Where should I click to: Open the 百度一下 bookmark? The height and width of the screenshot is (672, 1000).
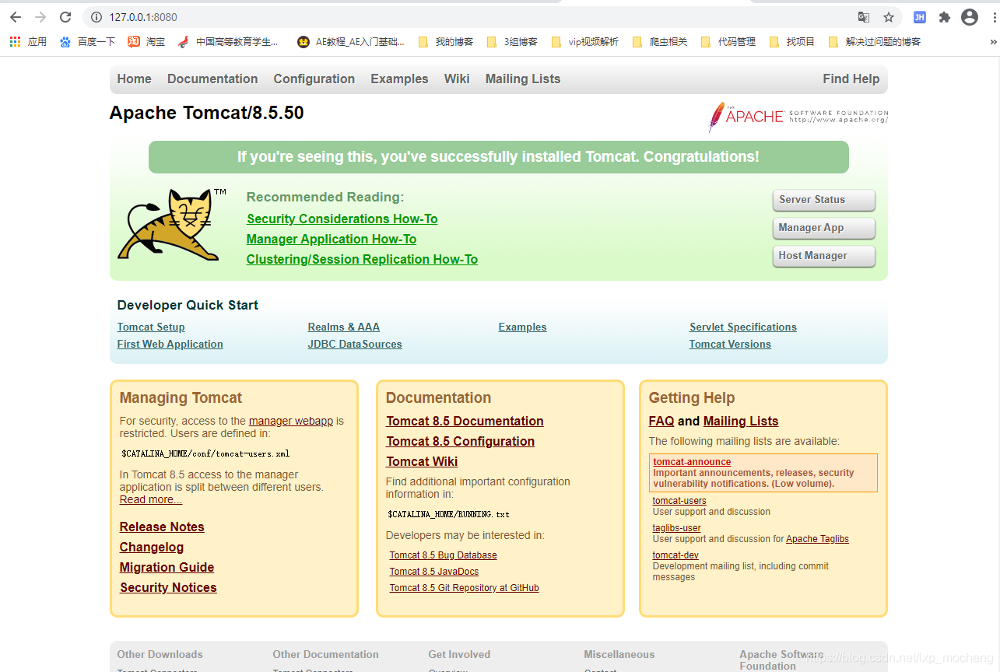click(x=87, y=42)
